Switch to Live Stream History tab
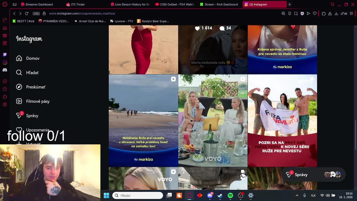The image size is (357, 201). coord(131,4)
